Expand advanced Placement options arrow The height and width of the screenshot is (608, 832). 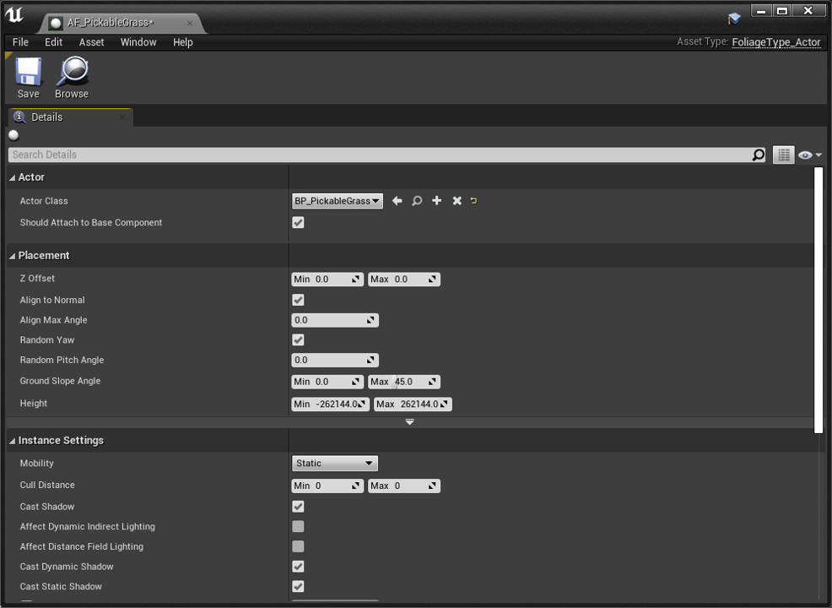pyautogui.click(x=409, y=422)
